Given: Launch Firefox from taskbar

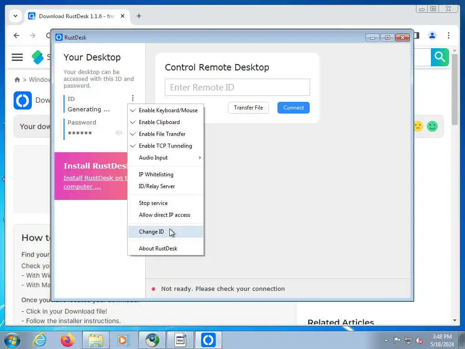Looking at the screenshot, I should (x=68, y=340).
